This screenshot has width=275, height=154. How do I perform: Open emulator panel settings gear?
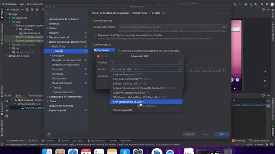(x=263, y=9)
